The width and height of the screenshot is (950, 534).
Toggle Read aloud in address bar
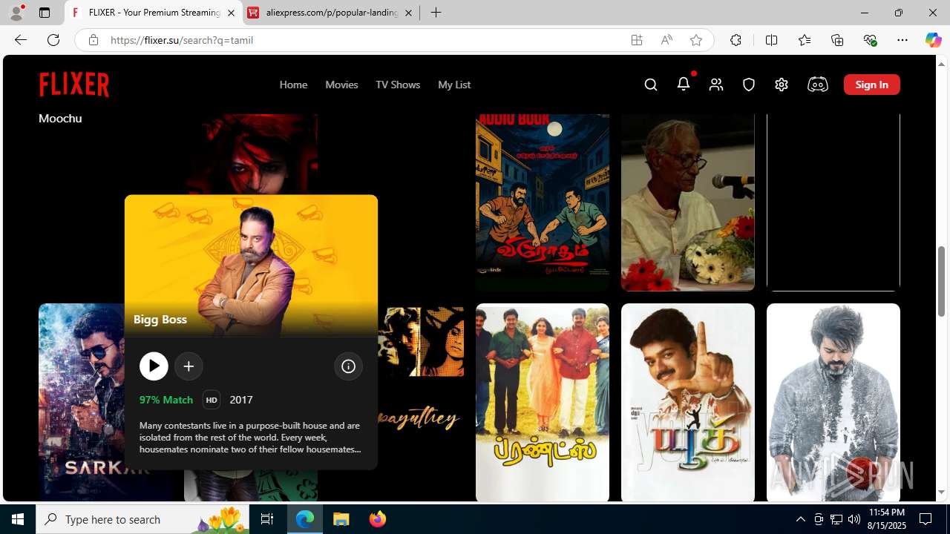click(666, 40)
